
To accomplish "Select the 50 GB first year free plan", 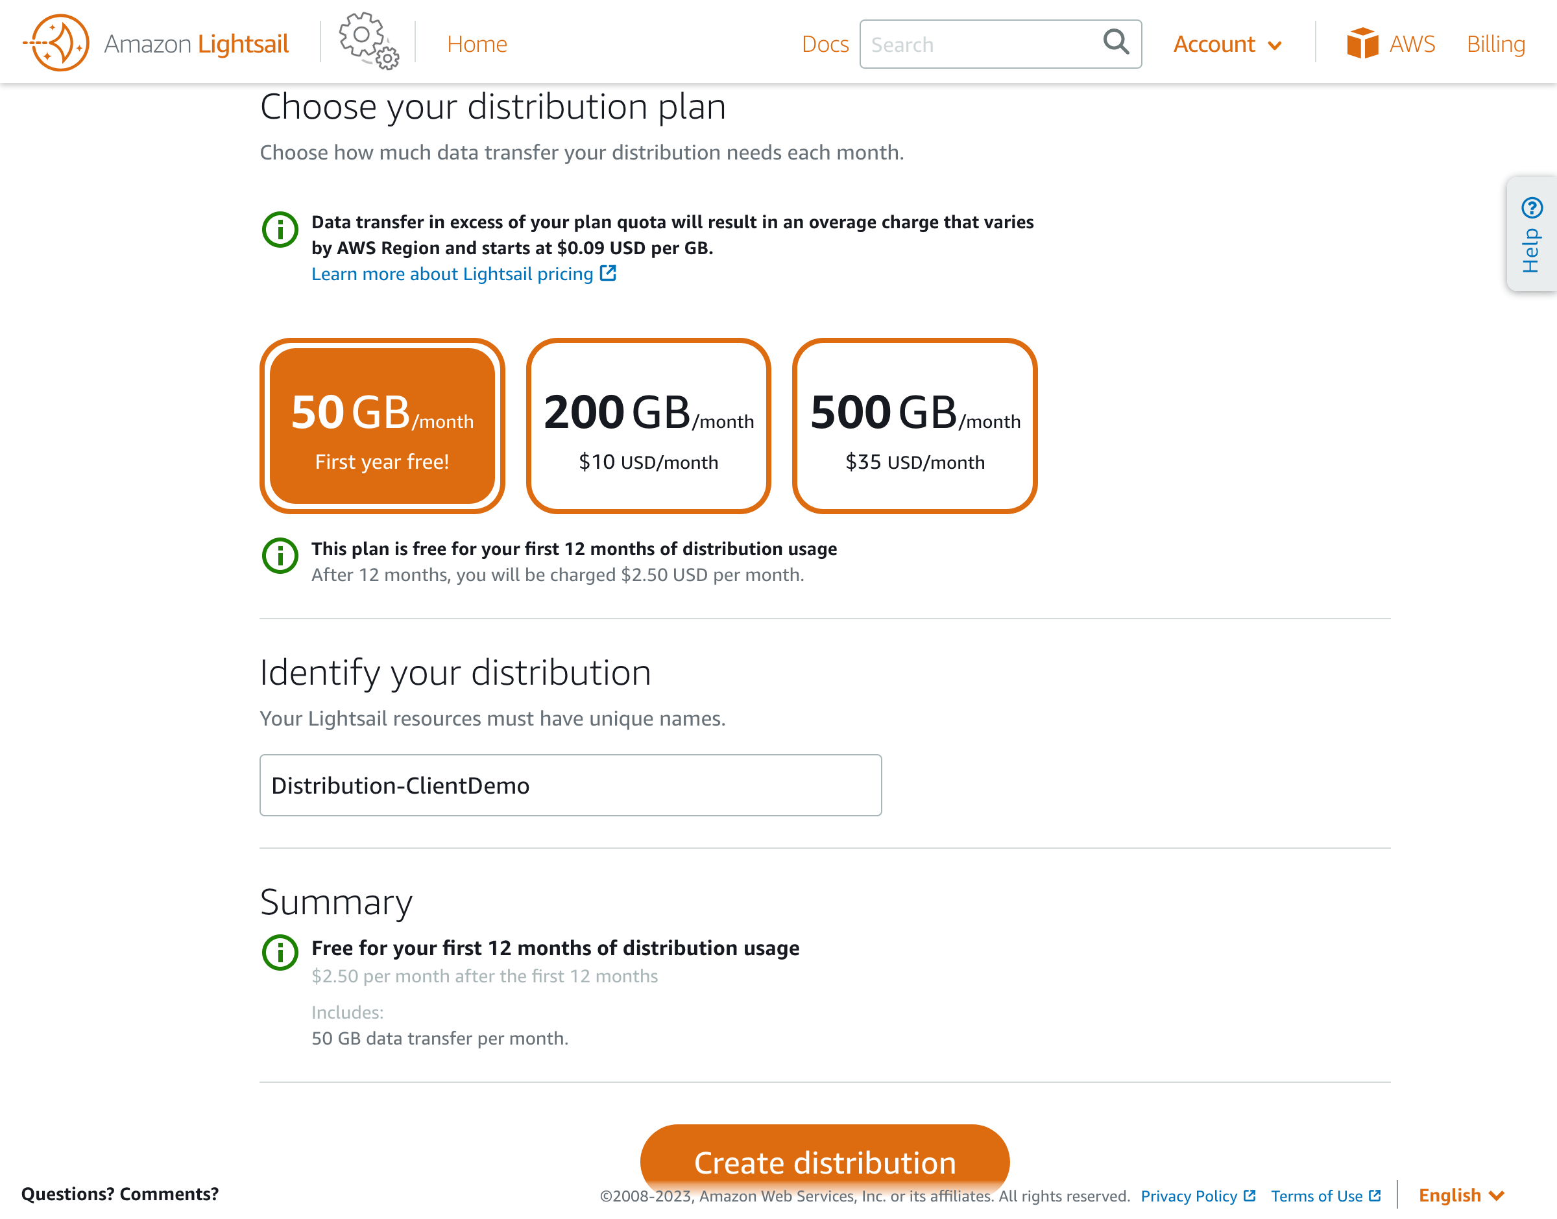I will click(383, 426).
